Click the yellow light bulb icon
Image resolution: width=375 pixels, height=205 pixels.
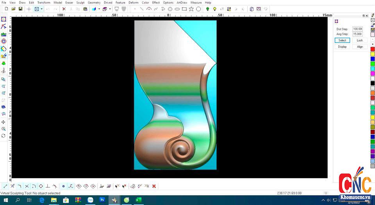click(x=215, y=9)
